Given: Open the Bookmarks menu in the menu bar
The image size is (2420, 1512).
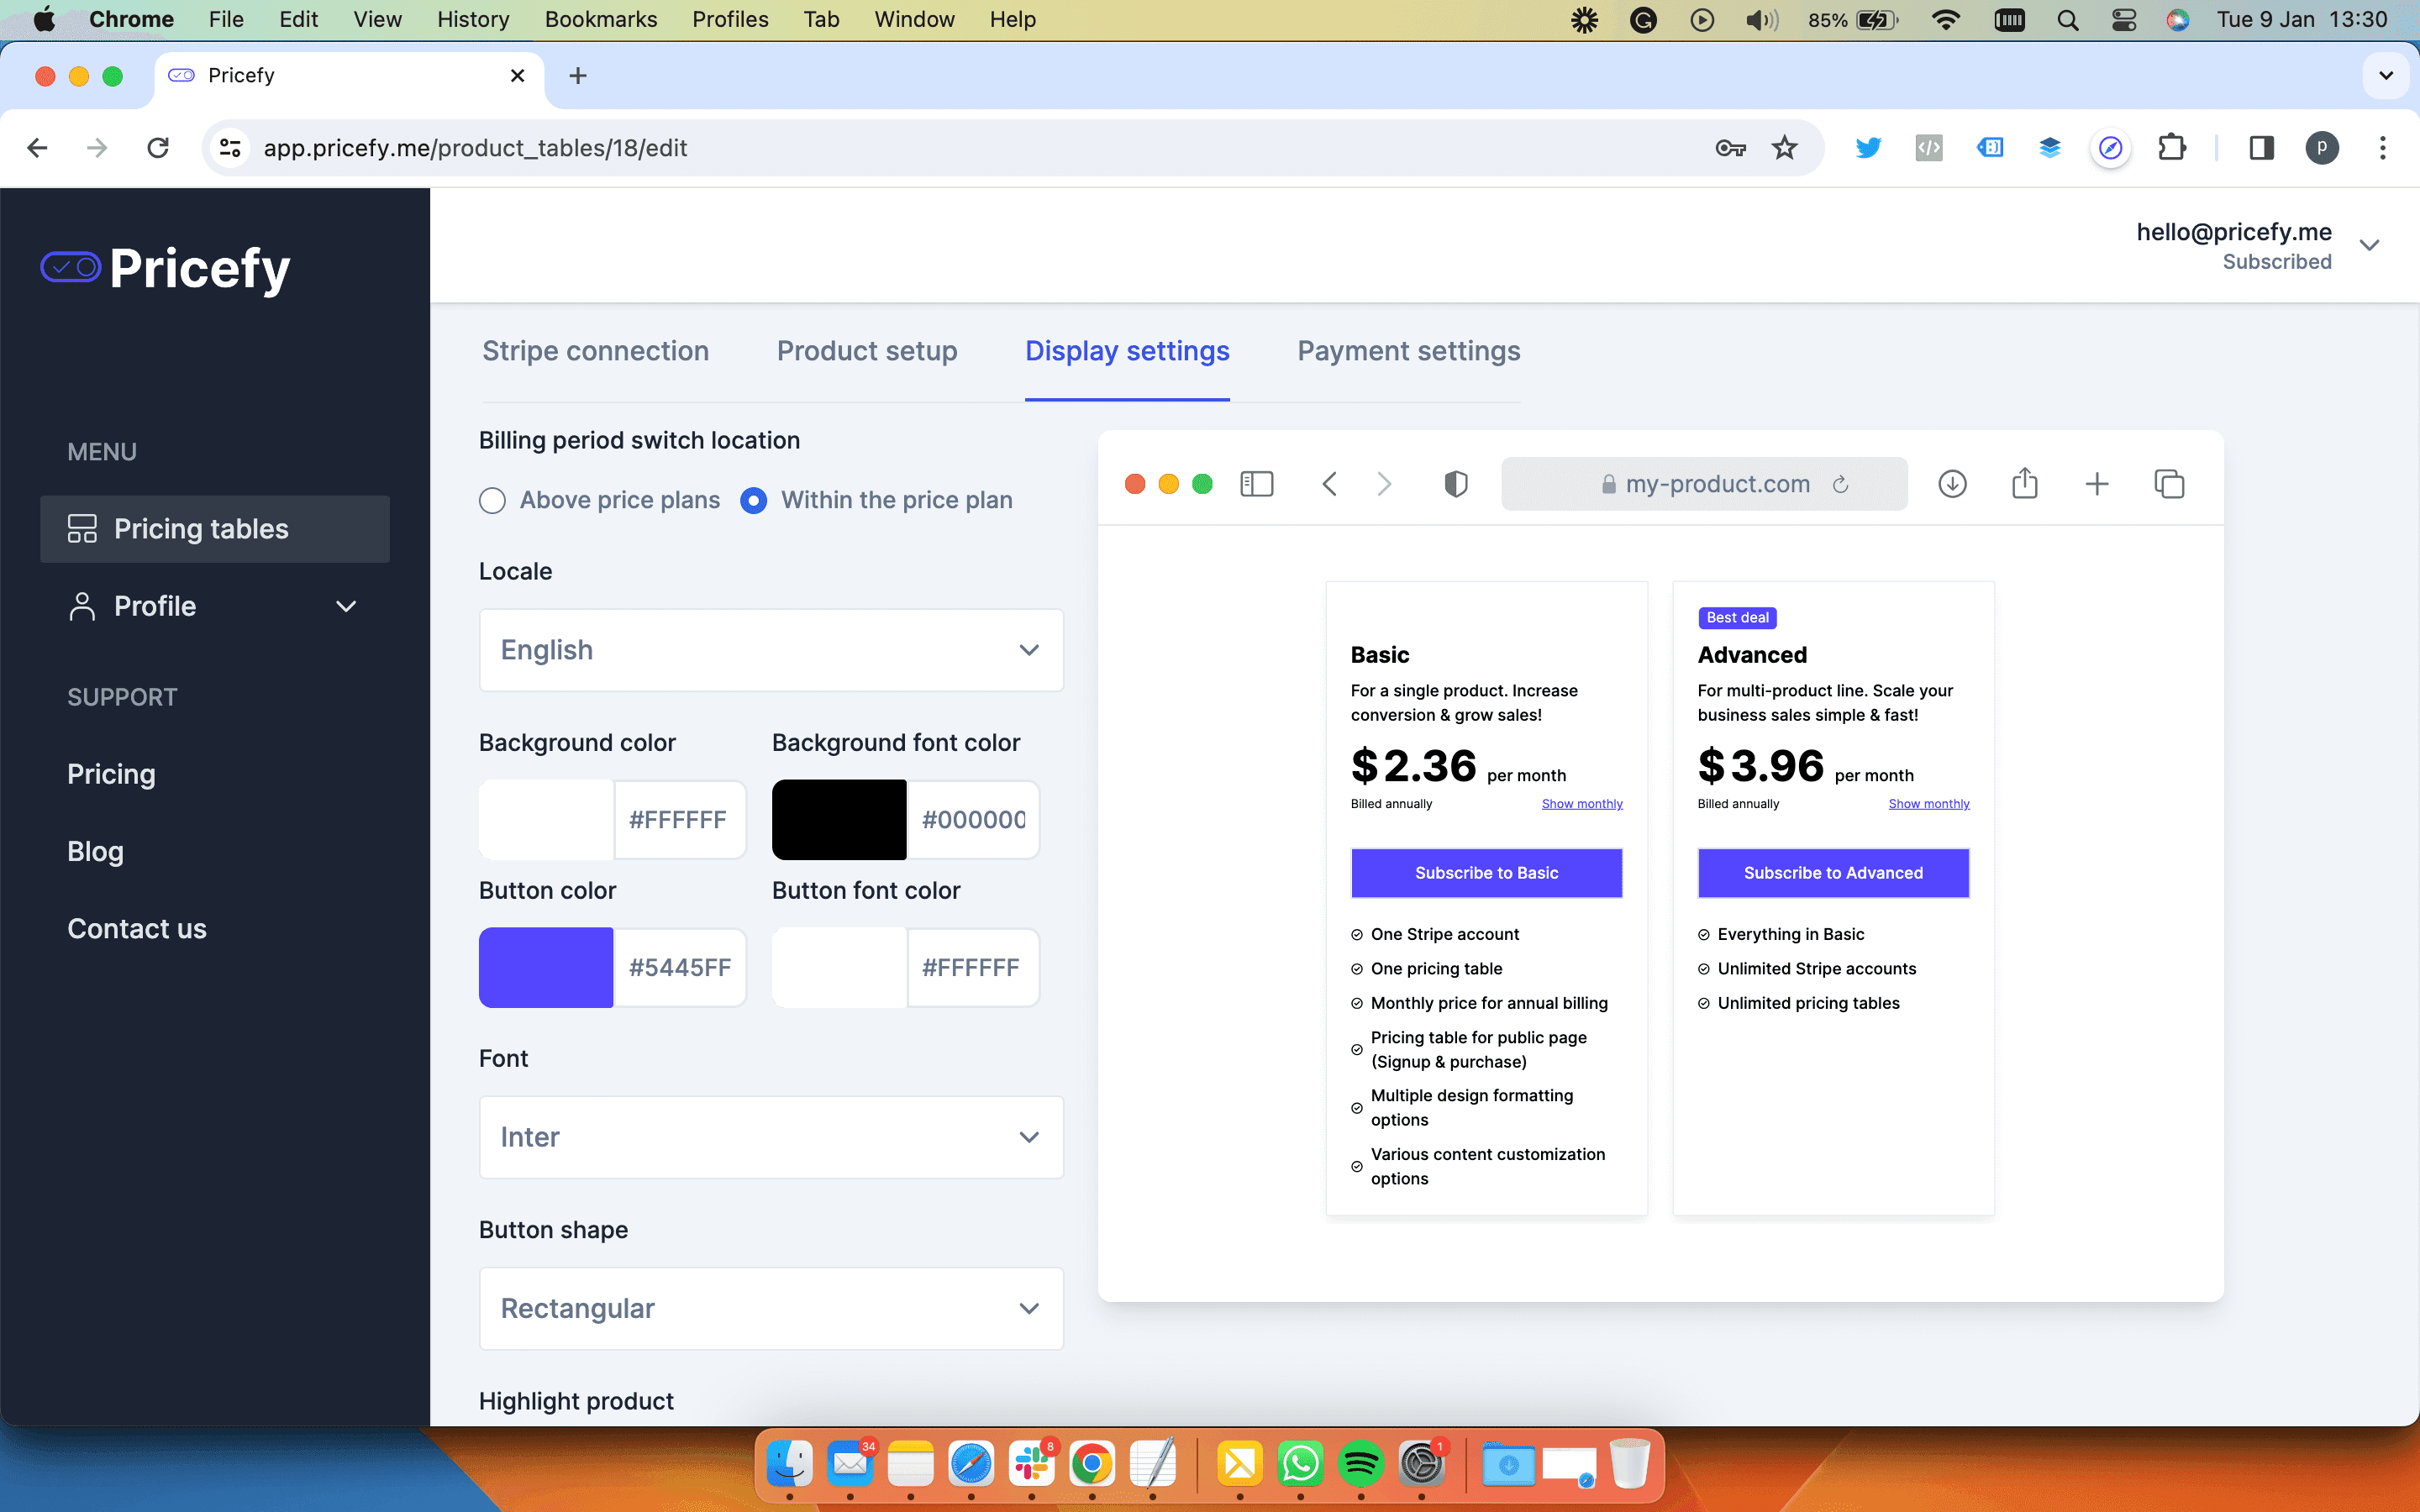Looking at the screenshot, I should pyautogui.click(x=601, y=19).
